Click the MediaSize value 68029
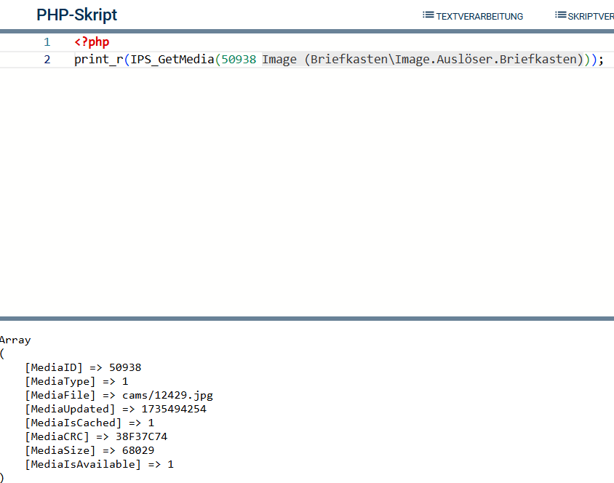This screenshot has width=614, height=483. tap(138, 450)
